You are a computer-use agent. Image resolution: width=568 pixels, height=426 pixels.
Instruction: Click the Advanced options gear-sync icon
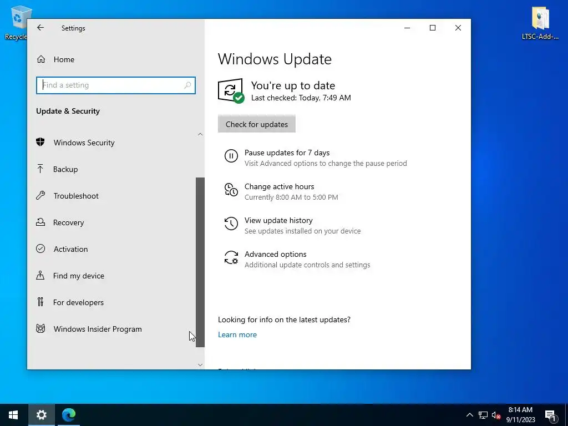[231, 257]
